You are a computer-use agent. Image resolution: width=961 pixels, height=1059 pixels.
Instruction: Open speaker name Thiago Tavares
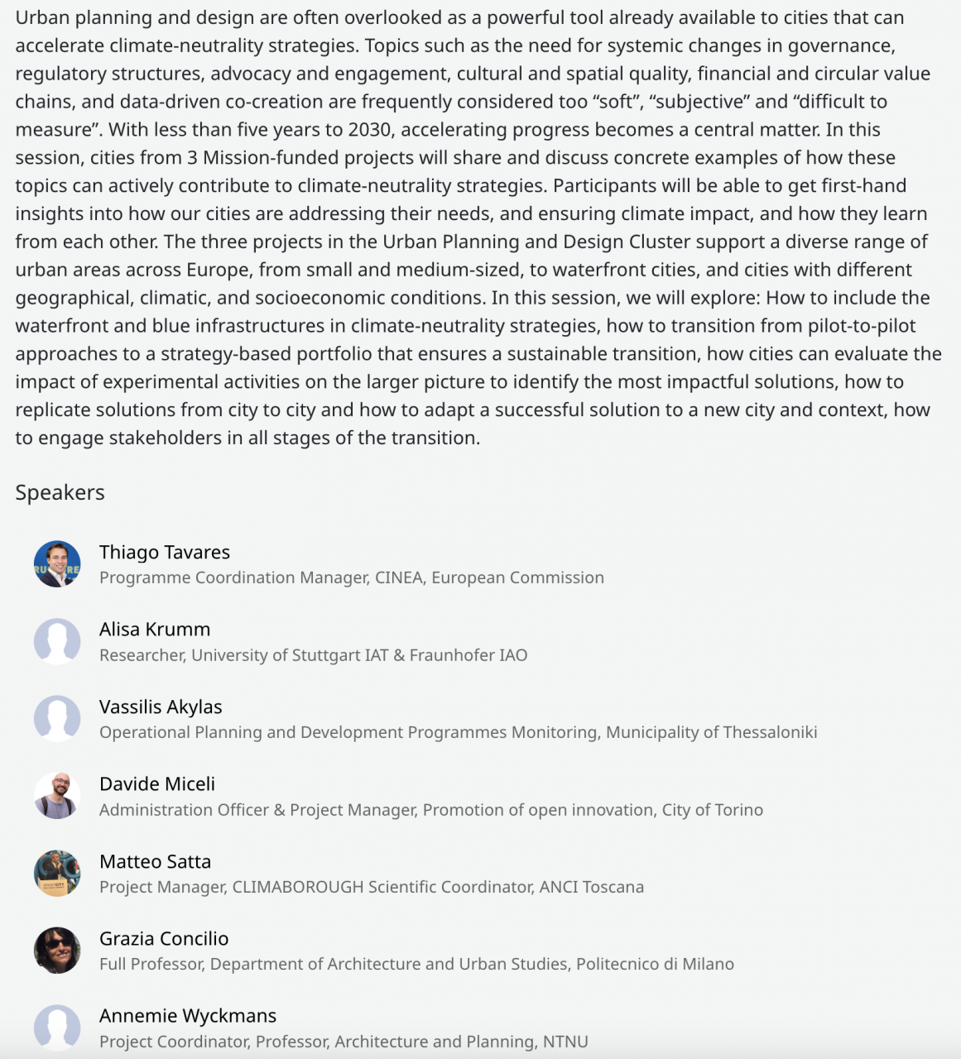[x=165, y=552]
